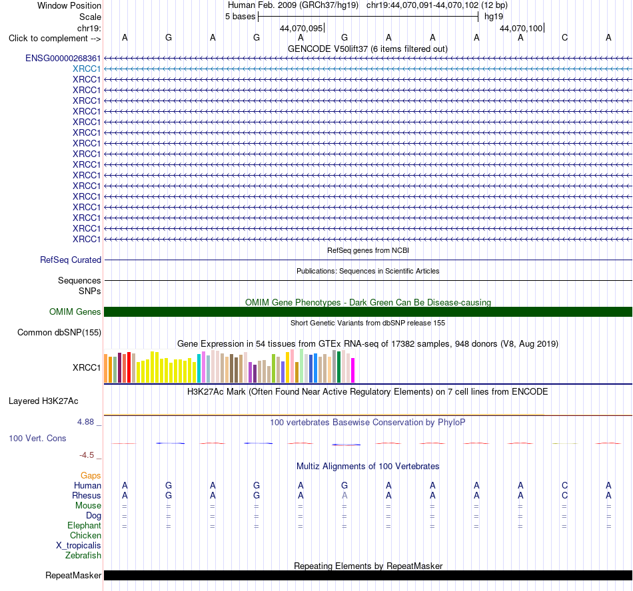
Task: Click the Common dbSNP(155) track label
Action: click(59, 333)
